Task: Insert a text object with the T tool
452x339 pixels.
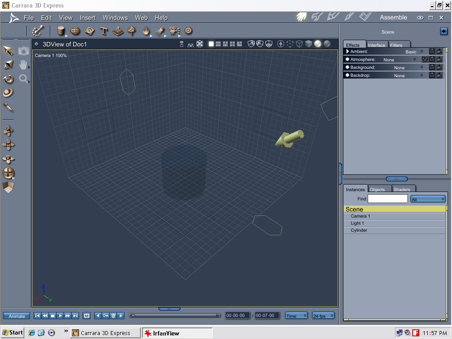Action: pos(104,31)
